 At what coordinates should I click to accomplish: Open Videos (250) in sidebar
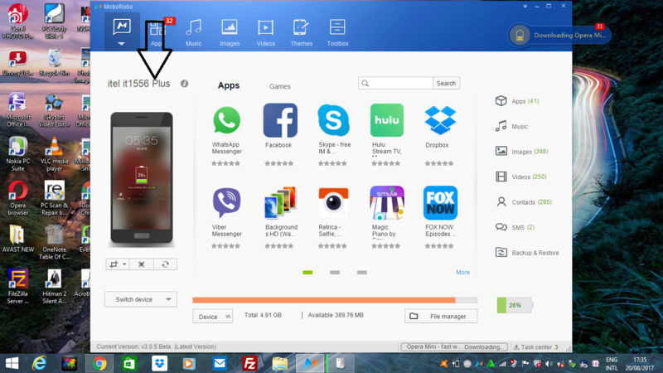pos(521,177)
